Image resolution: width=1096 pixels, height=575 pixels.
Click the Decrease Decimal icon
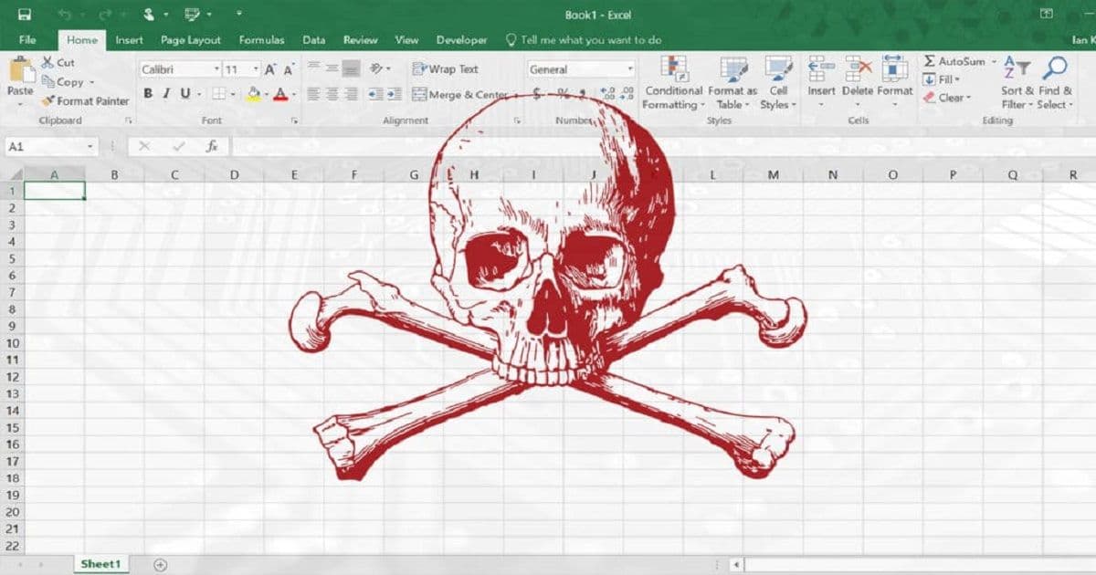point(627,94)
